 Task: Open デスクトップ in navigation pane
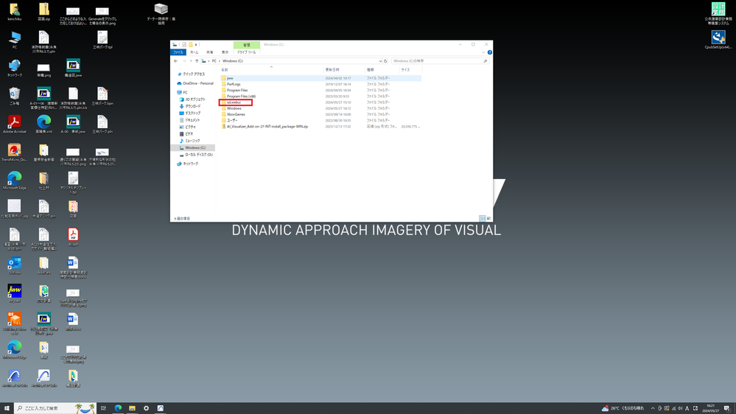(x=192, y=113)
